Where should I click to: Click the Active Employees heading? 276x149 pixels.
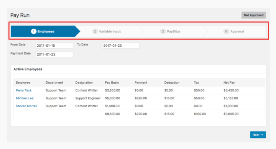coord(28,69)
